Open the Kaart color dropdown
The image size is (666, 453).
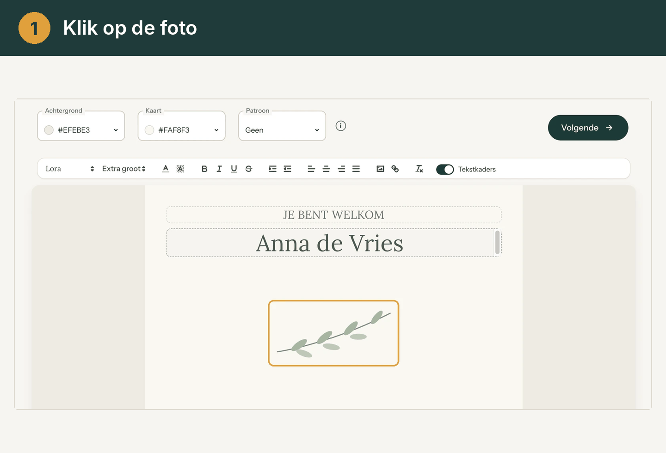182,126
